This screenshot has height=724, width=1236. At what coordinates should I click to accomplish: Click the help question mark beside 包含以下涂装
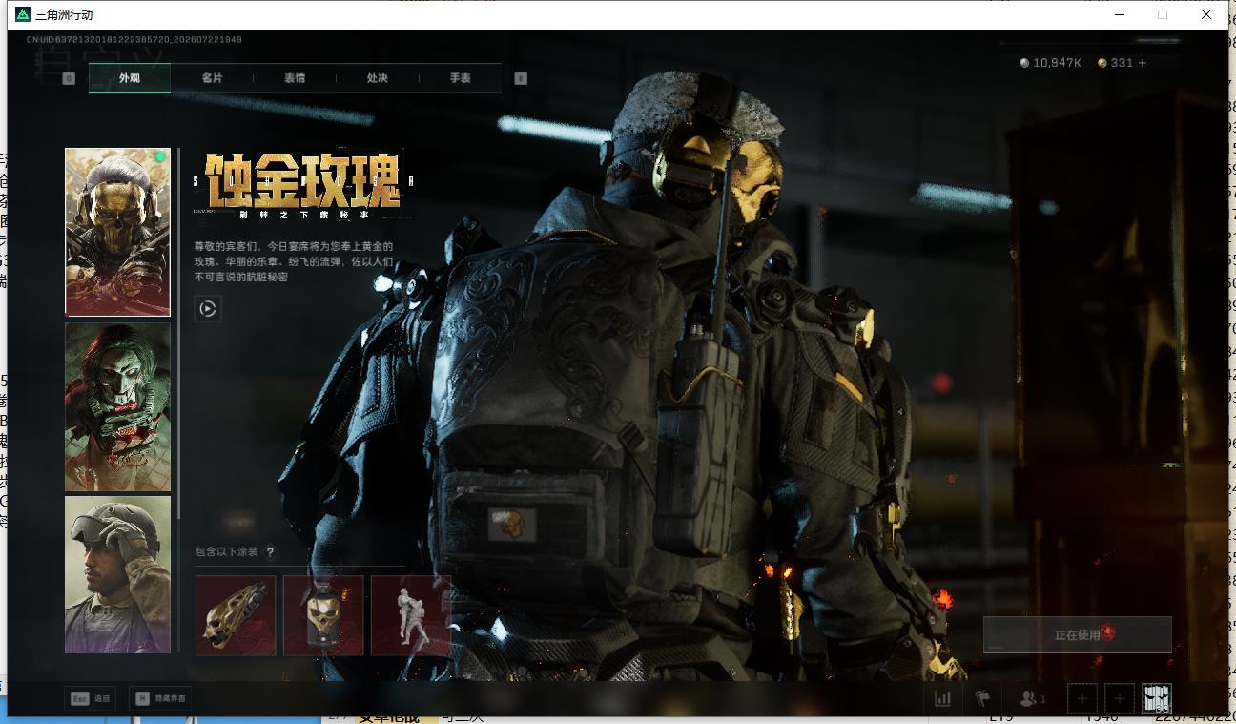click(270, 552)
